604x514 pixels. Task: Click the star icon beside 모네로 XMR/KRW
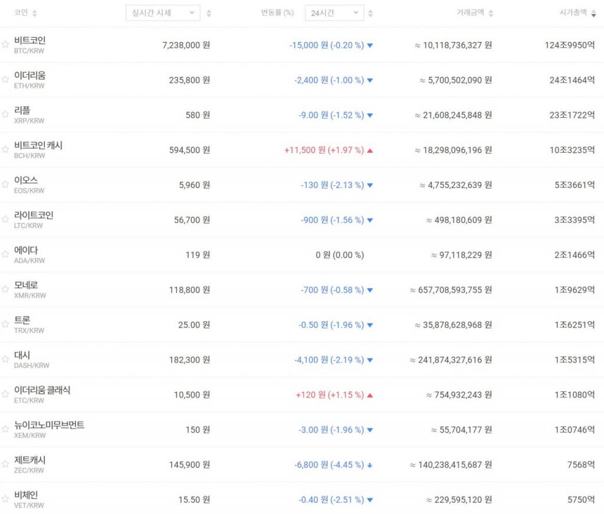coord(5,289)
